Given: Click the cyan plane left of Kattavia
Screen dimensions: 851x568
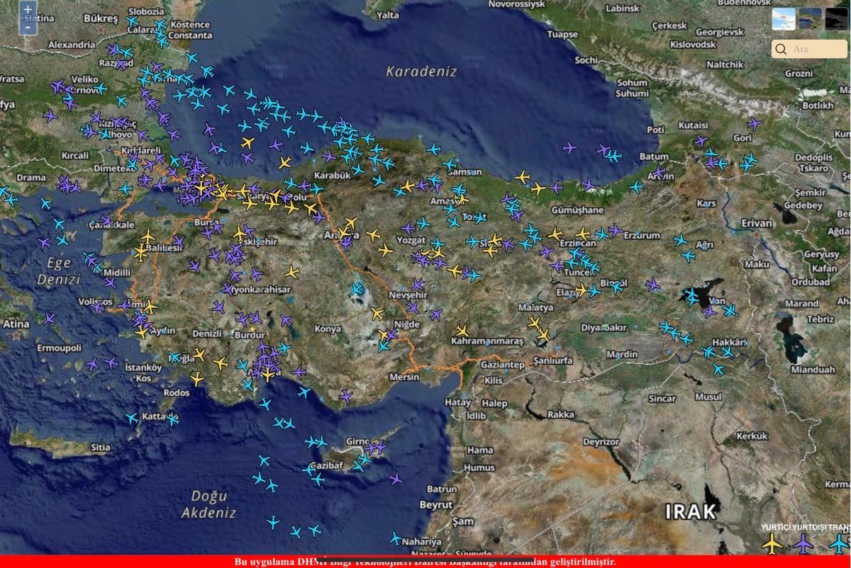Looking at the screenshot, I should (x=132, y=418).
